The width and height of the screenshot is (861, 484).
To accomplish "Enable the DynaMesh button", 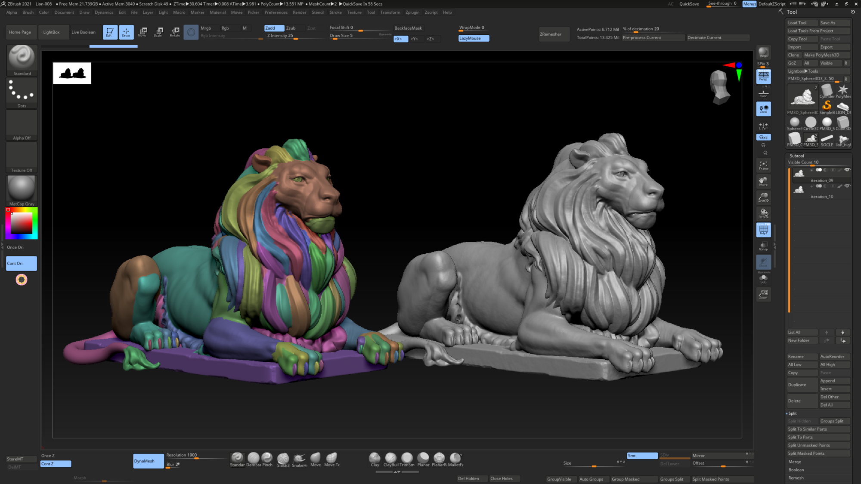I will tap(148, 461).
